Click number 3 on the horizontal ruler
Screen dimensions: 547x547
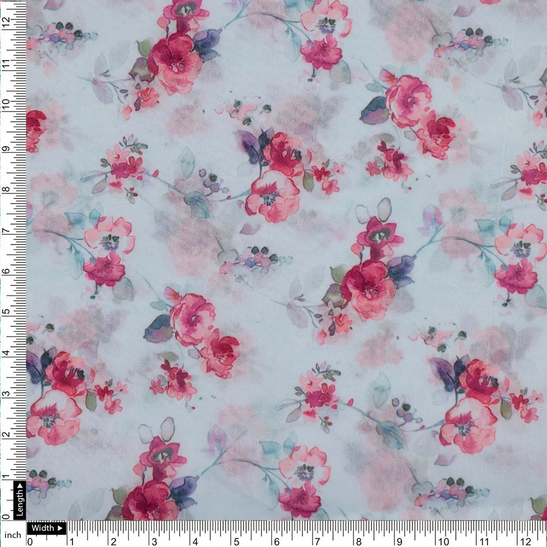[x=155, y=541]
